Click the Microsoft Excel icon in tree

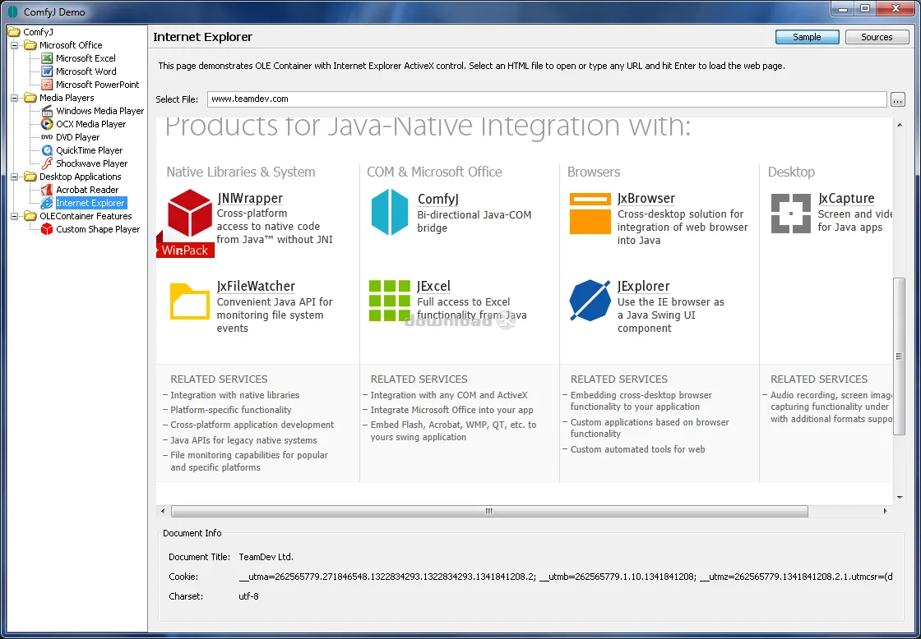click(x=47, y=58)
